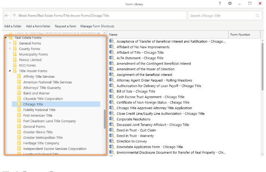Select the Affinity Title Services folder
The height and width of the screenshot is (172, 266).
(x=39, y=77)
